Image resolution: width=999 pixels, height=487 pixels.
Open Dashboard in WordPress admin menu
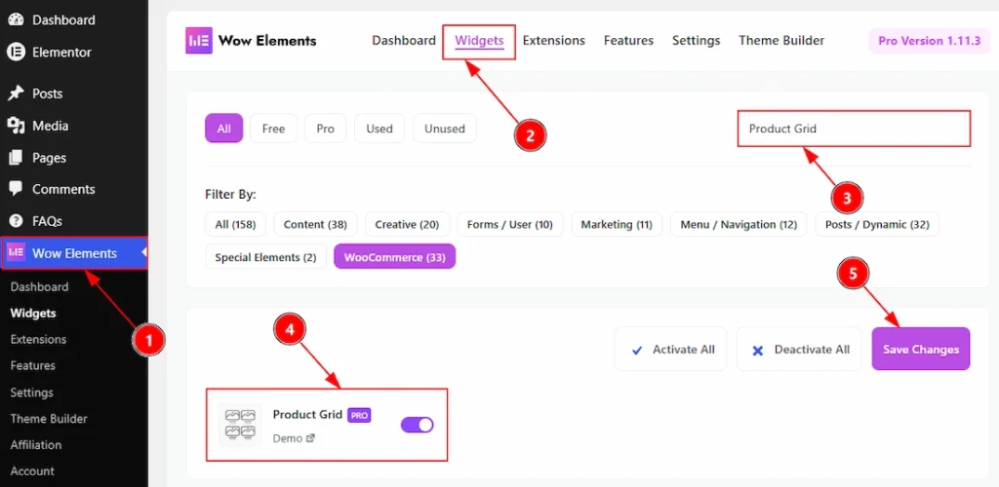point(63,19)
